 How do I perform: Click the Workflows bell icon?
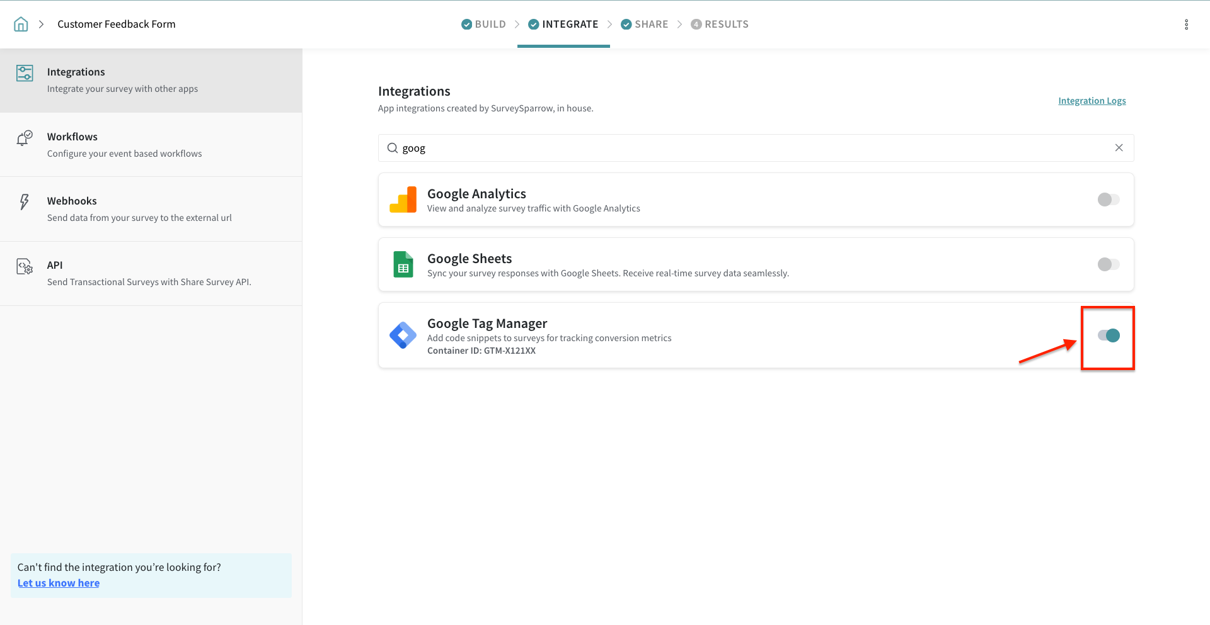click(x=24, y=138)
